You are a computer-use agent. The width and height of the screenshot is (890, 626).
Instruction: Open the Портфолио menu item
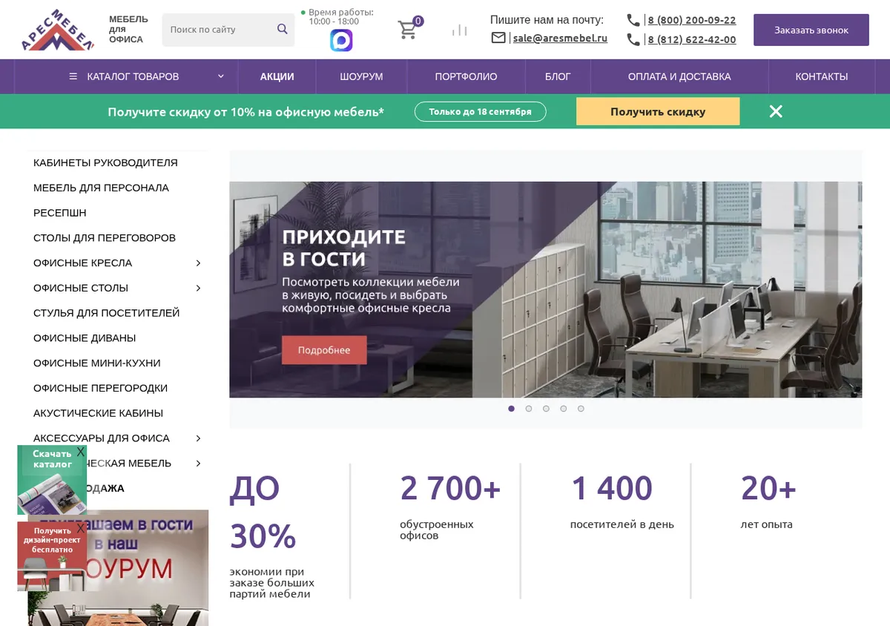[x=466, y=76]
